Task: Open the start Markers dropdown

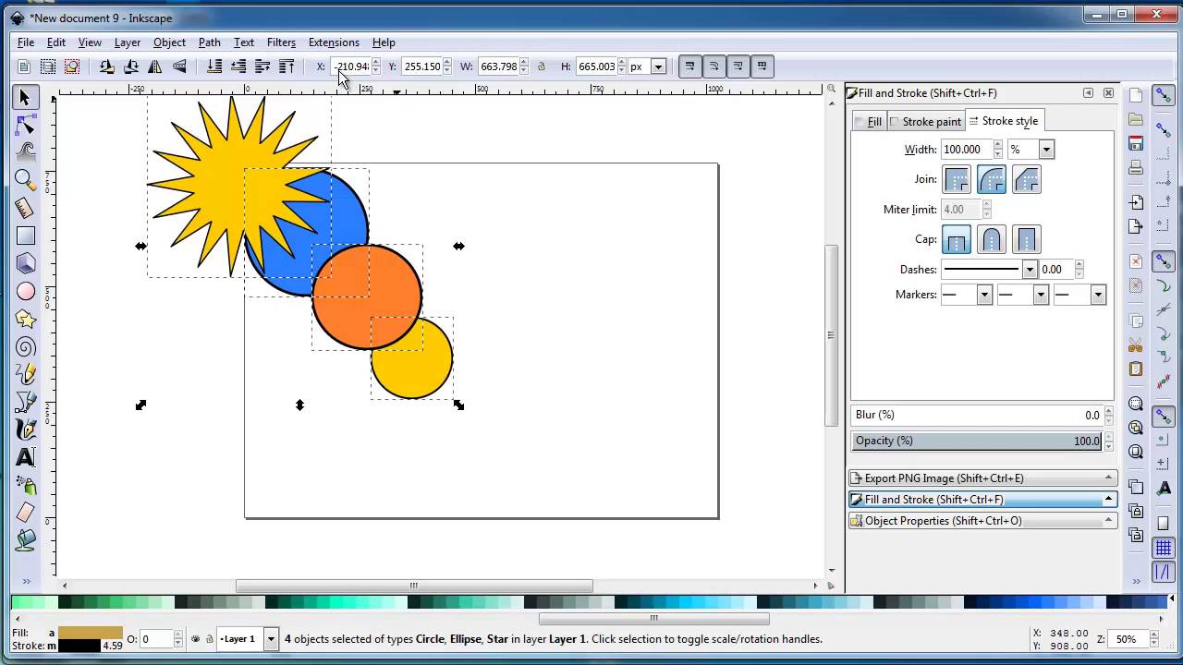Action: [x=982, y=294]
